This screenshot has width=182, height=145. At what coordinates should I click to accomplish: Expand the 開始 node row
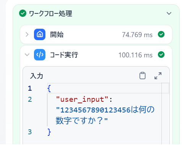27,34
